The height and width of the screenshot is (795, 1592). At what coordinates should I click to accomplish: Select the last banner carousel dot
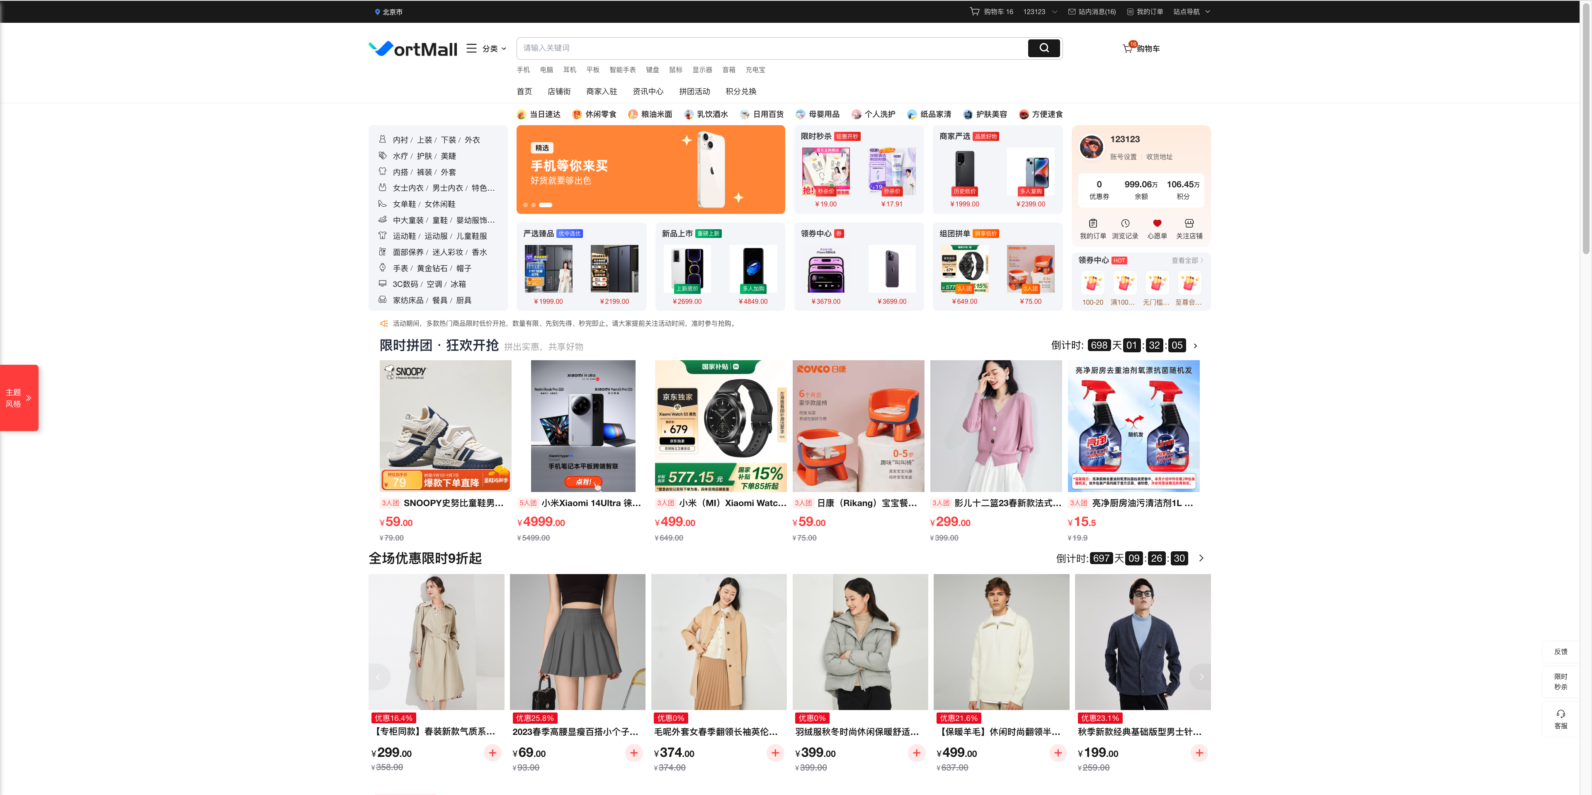pos(545,205)
